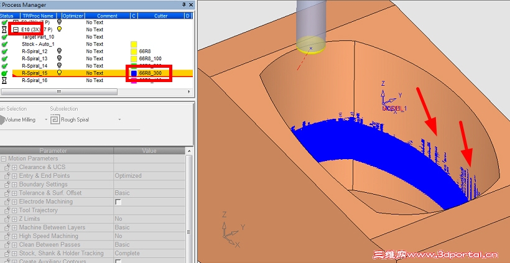Open the Rough Spiral subselection dropdown
Image resolution: width=510 pixels, height=263 pixels.
(x=119, y=119)
